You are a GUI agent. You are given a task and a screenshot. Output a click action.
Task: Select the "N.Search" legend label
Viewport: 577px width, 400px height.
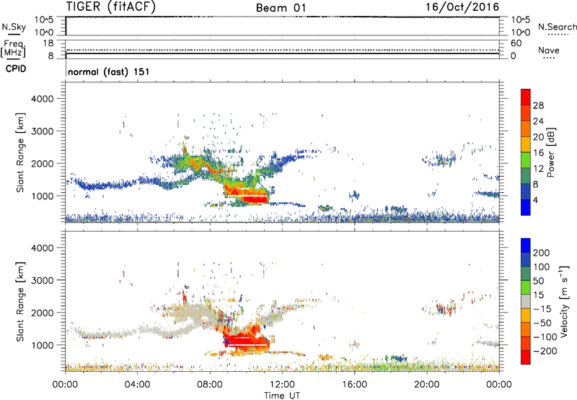tap(557, 27)
